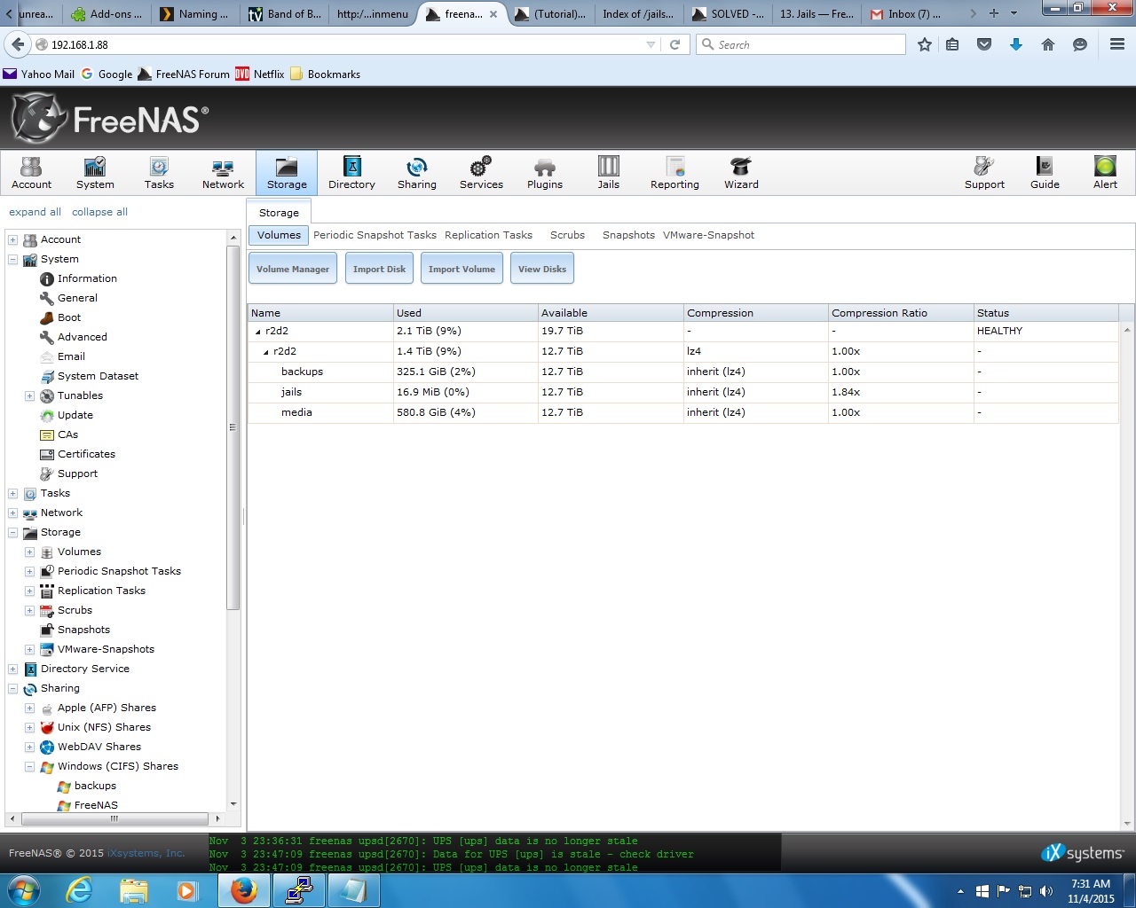Click the collapse all link
The width and height of the screenshot is (1136, 908).
coord(99,212)
